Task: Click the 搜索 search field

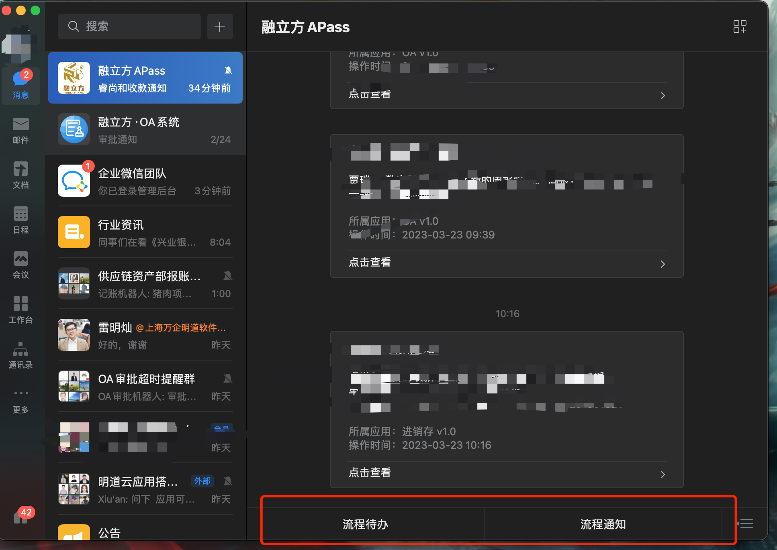Action: (129, 26)
